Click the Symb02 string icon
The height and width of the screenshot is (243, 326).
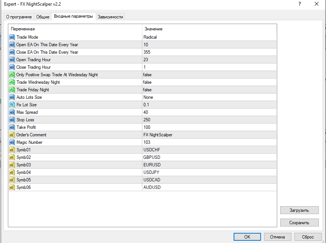point(12,157)
